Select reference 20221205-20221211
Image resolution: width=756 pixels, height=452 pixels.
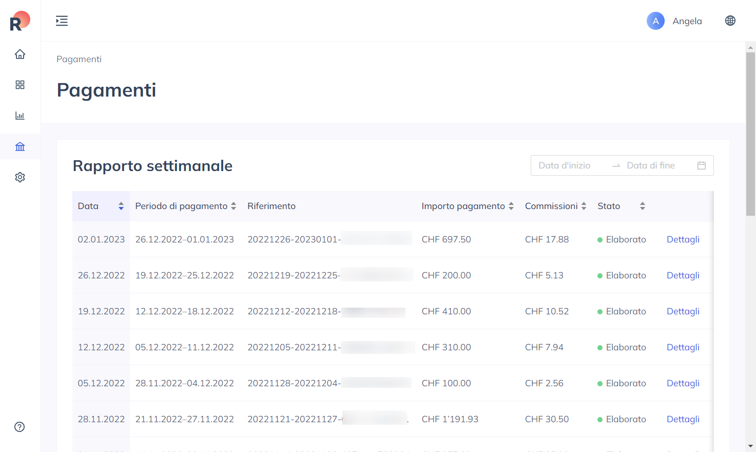(294, 347)
